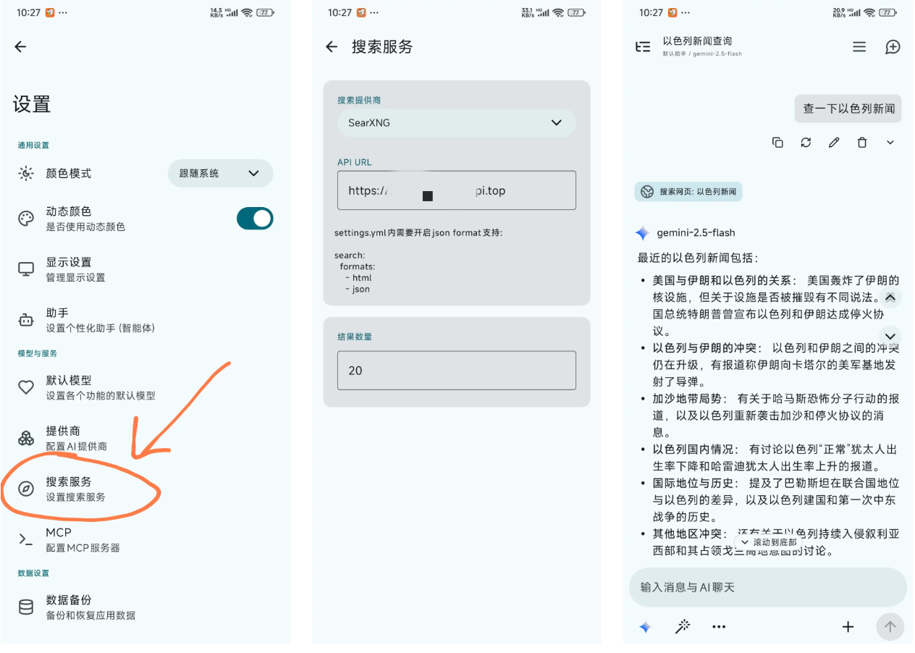Tap the 搜索网页: 以色列新闻 chip
This screenshot has height=653, width=915.
[688, 192]
